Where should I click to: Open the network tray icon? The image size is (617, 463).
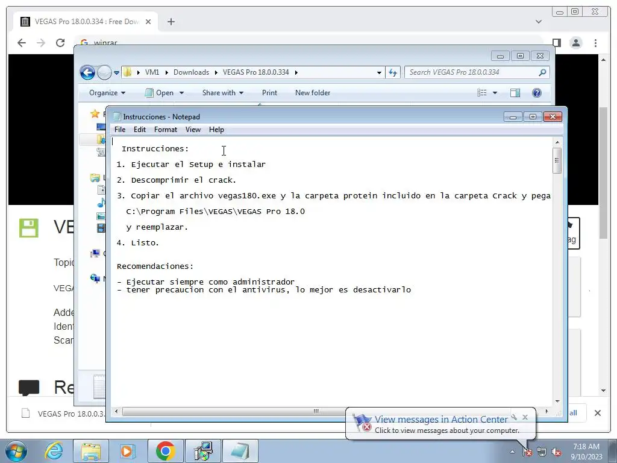click(542, 452)
